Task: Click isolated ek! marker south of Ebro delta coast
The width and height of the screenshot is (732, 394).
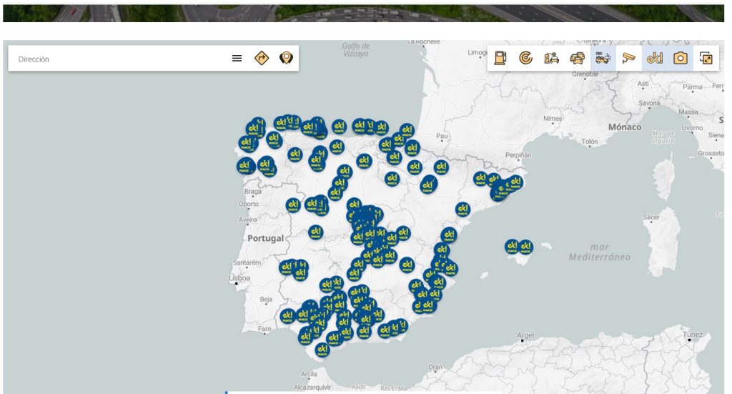Action: 449,235
